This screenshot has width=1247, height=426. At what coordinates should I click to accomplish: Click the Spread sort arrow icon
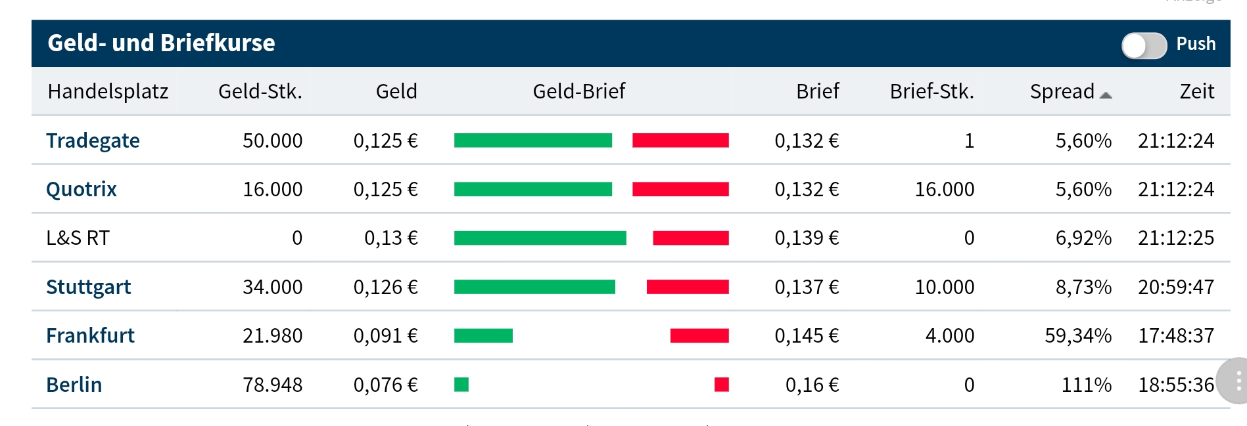click(1106, 95)
